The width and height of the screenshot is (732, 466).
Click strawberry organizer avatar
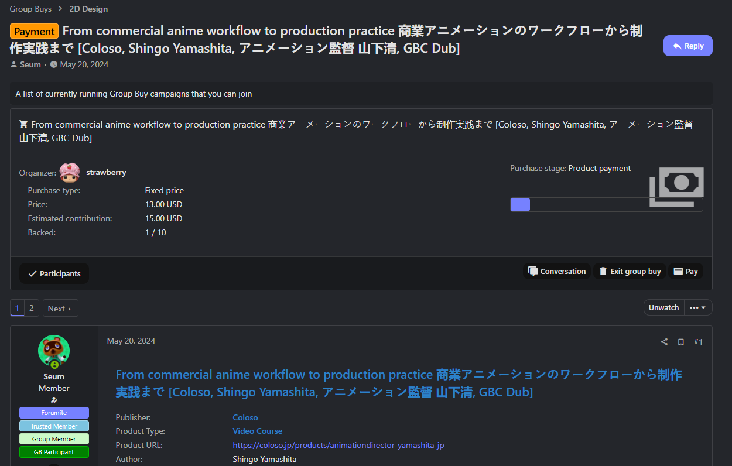click(70, 173)
